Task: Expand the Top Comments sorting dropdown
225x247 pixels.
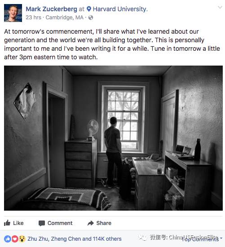Action: [x=202, y=239]
